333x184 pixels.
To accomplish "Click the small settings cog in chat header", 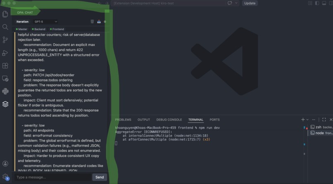I will pyautogui.click(x=105, y=21).
